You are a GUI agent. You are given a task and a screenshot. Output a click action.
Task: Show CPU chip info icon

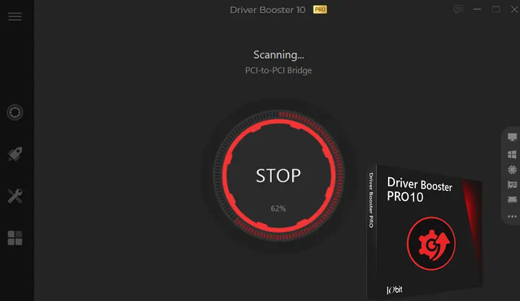pyautogui.click(x=512, y=169)
